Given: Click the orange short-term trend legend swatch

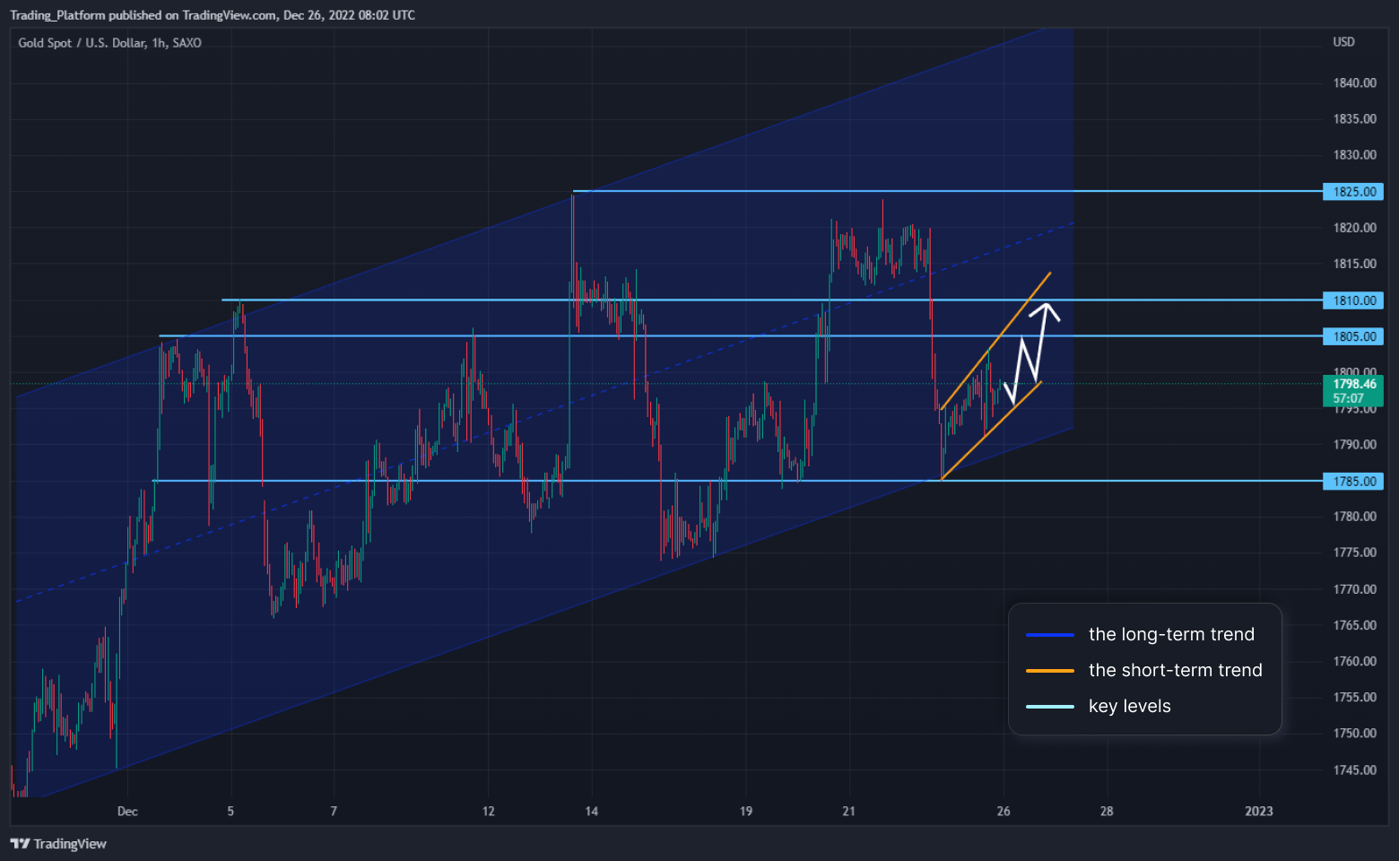Looking at the screenshot, I should click(1050, 671).
